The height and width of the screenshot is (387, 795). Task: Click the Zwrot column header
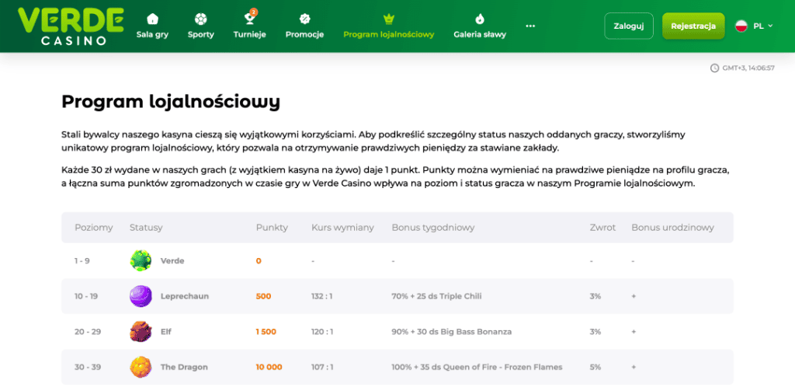click(x=602, y=228)
